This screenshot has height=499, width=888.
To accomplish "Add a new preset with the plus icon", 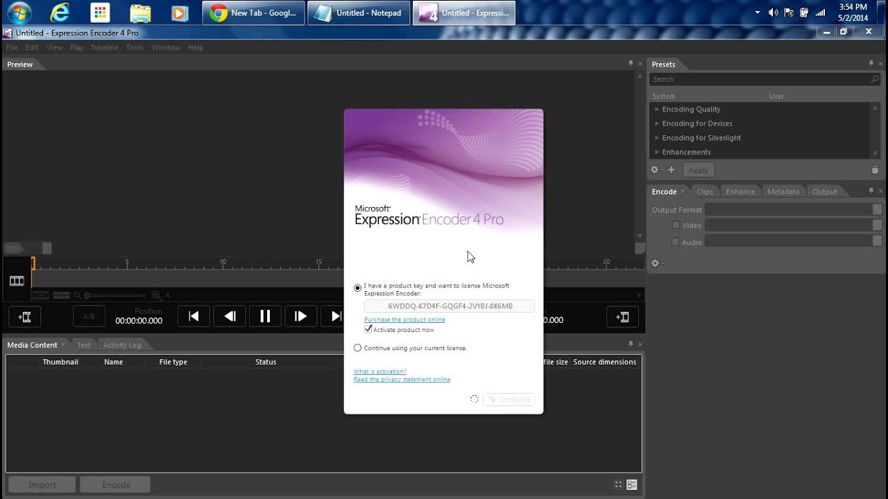I will pyautogui.click(x=672, y=170).
